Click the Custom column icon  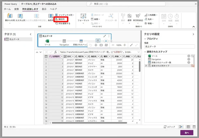coord(20,16)
